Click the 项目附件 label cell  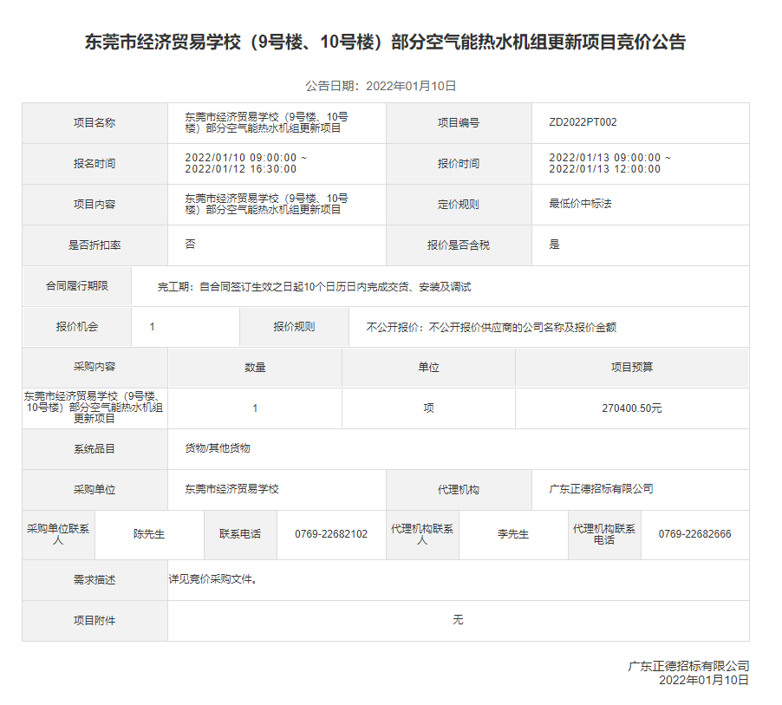[94, 621]
